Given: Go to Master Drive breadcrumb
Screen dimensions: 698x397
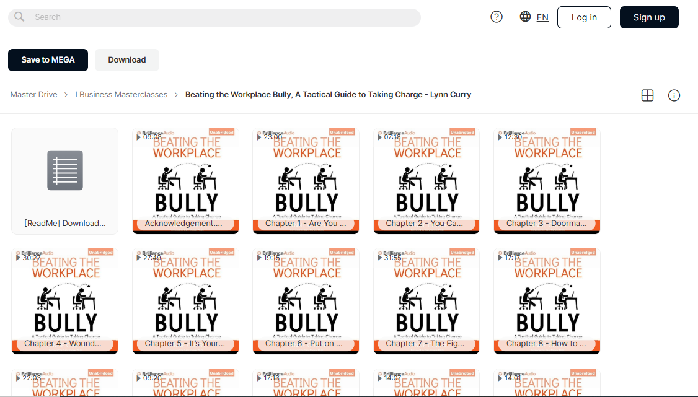Looking at the screenshot, I should coord(34,95).
